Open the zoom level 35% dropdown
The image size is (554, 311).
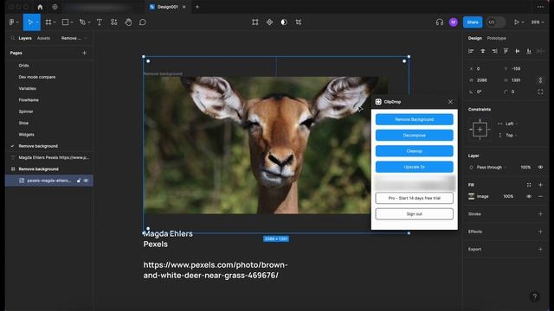click(x=538, y=22)
